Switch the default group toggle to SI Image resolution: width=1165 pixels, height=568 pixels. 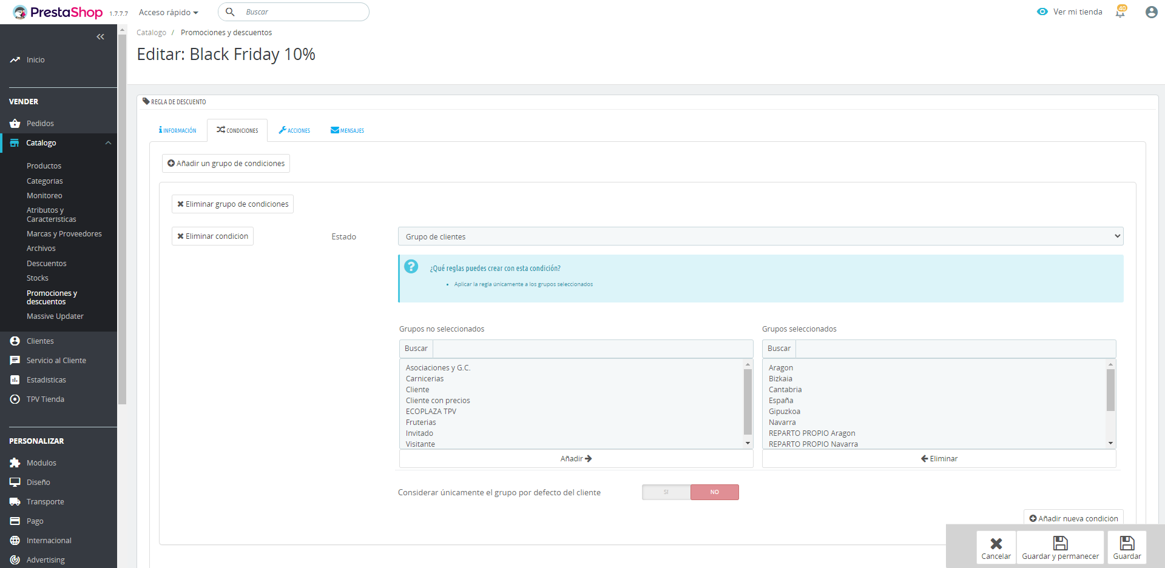click(x=666, y=492)
